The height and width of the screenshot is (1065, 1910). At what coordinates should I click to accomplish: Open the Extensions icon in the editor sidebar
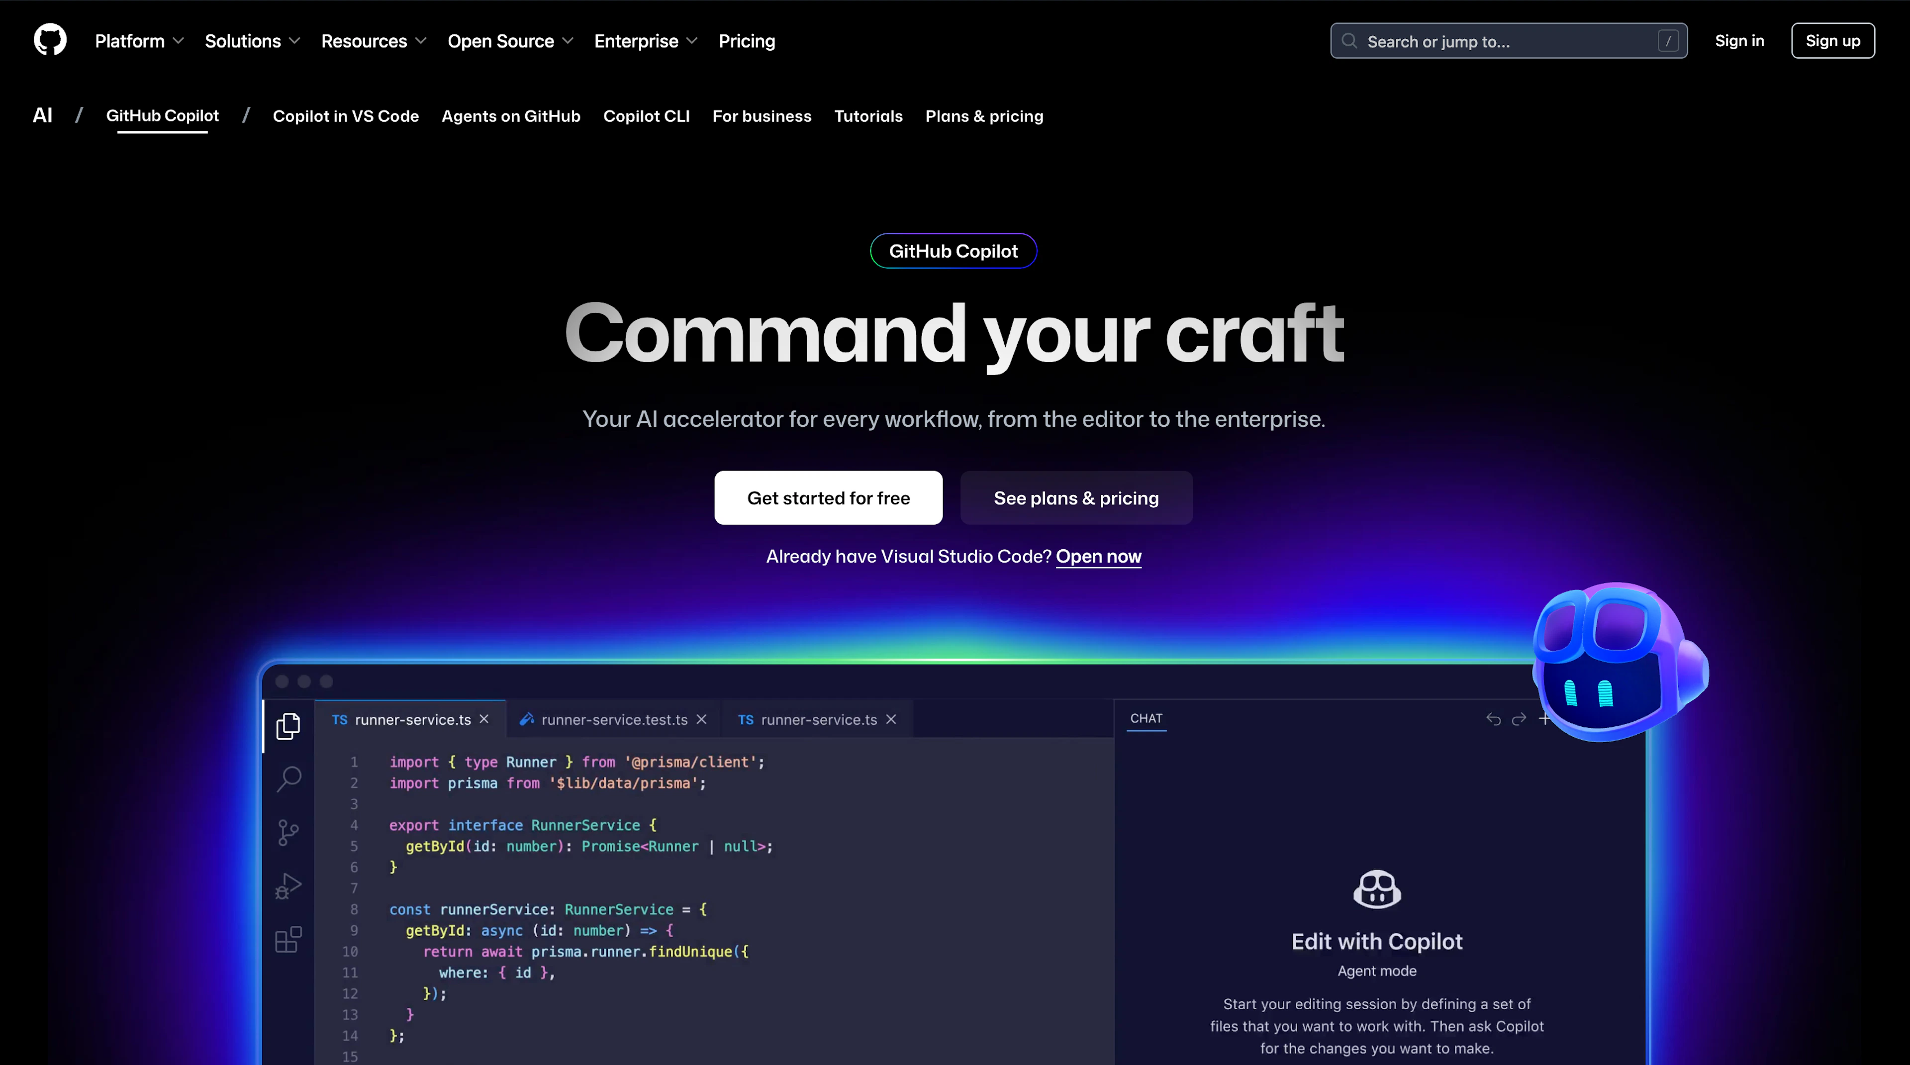click(288, 939)
